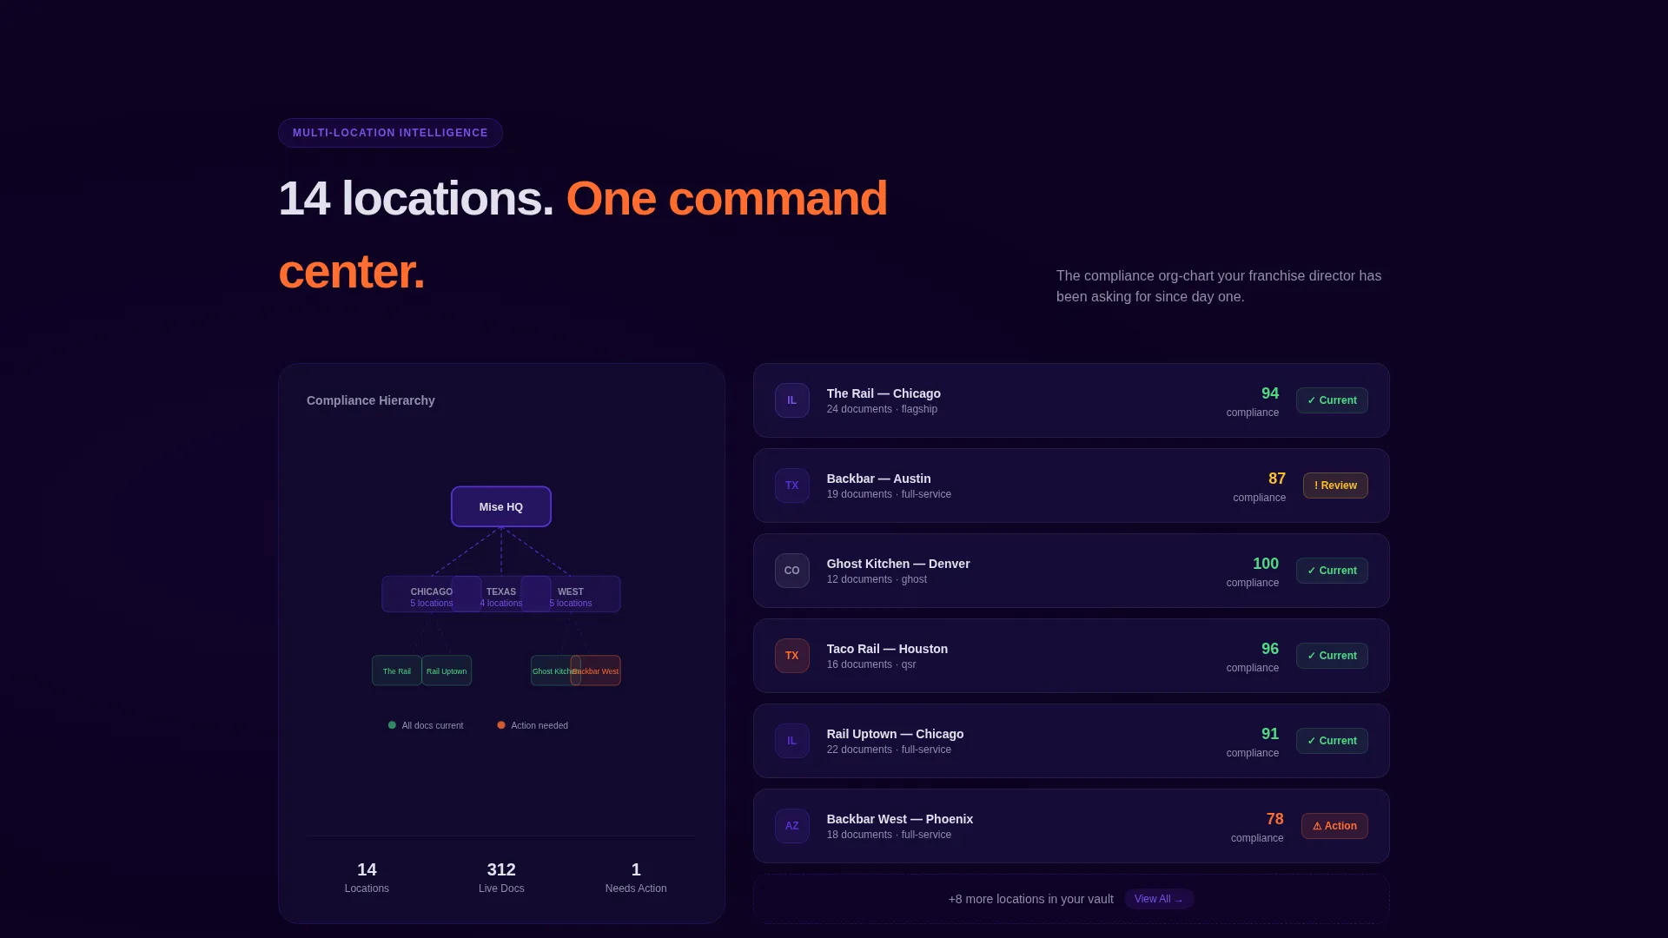Screen dimensions: 1668x938
Task: Click the TX badge beside Backbar — Austin
Action: (791, 486)
